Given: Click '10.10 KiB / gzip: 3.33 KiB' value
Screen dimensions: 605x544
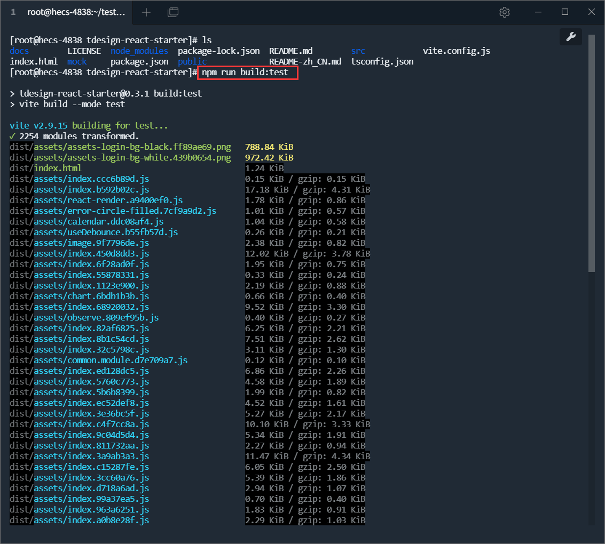Looking at the screenshot, I should click(308, 424).
